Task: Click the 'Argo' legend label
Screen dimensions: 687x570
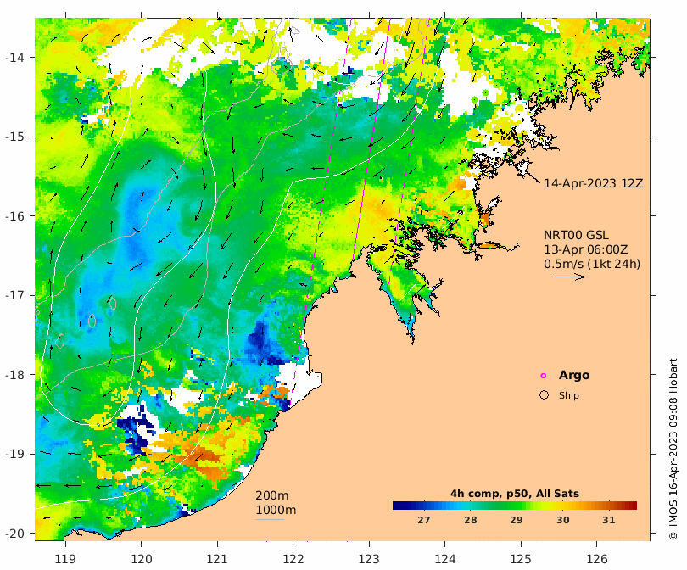Action: pos(574,376)
